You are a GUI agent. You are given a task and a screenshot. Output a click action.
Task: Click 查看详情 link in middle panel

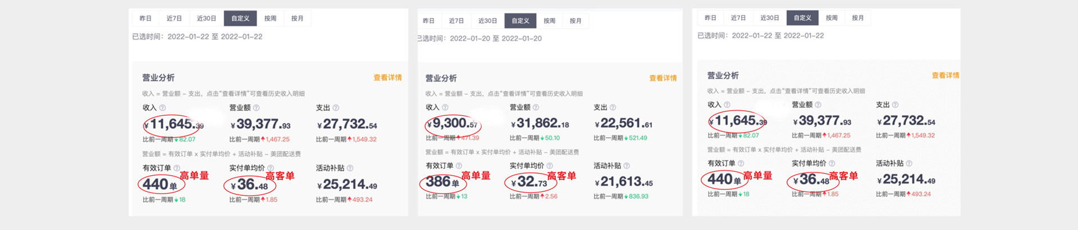[x=663, y=78]
